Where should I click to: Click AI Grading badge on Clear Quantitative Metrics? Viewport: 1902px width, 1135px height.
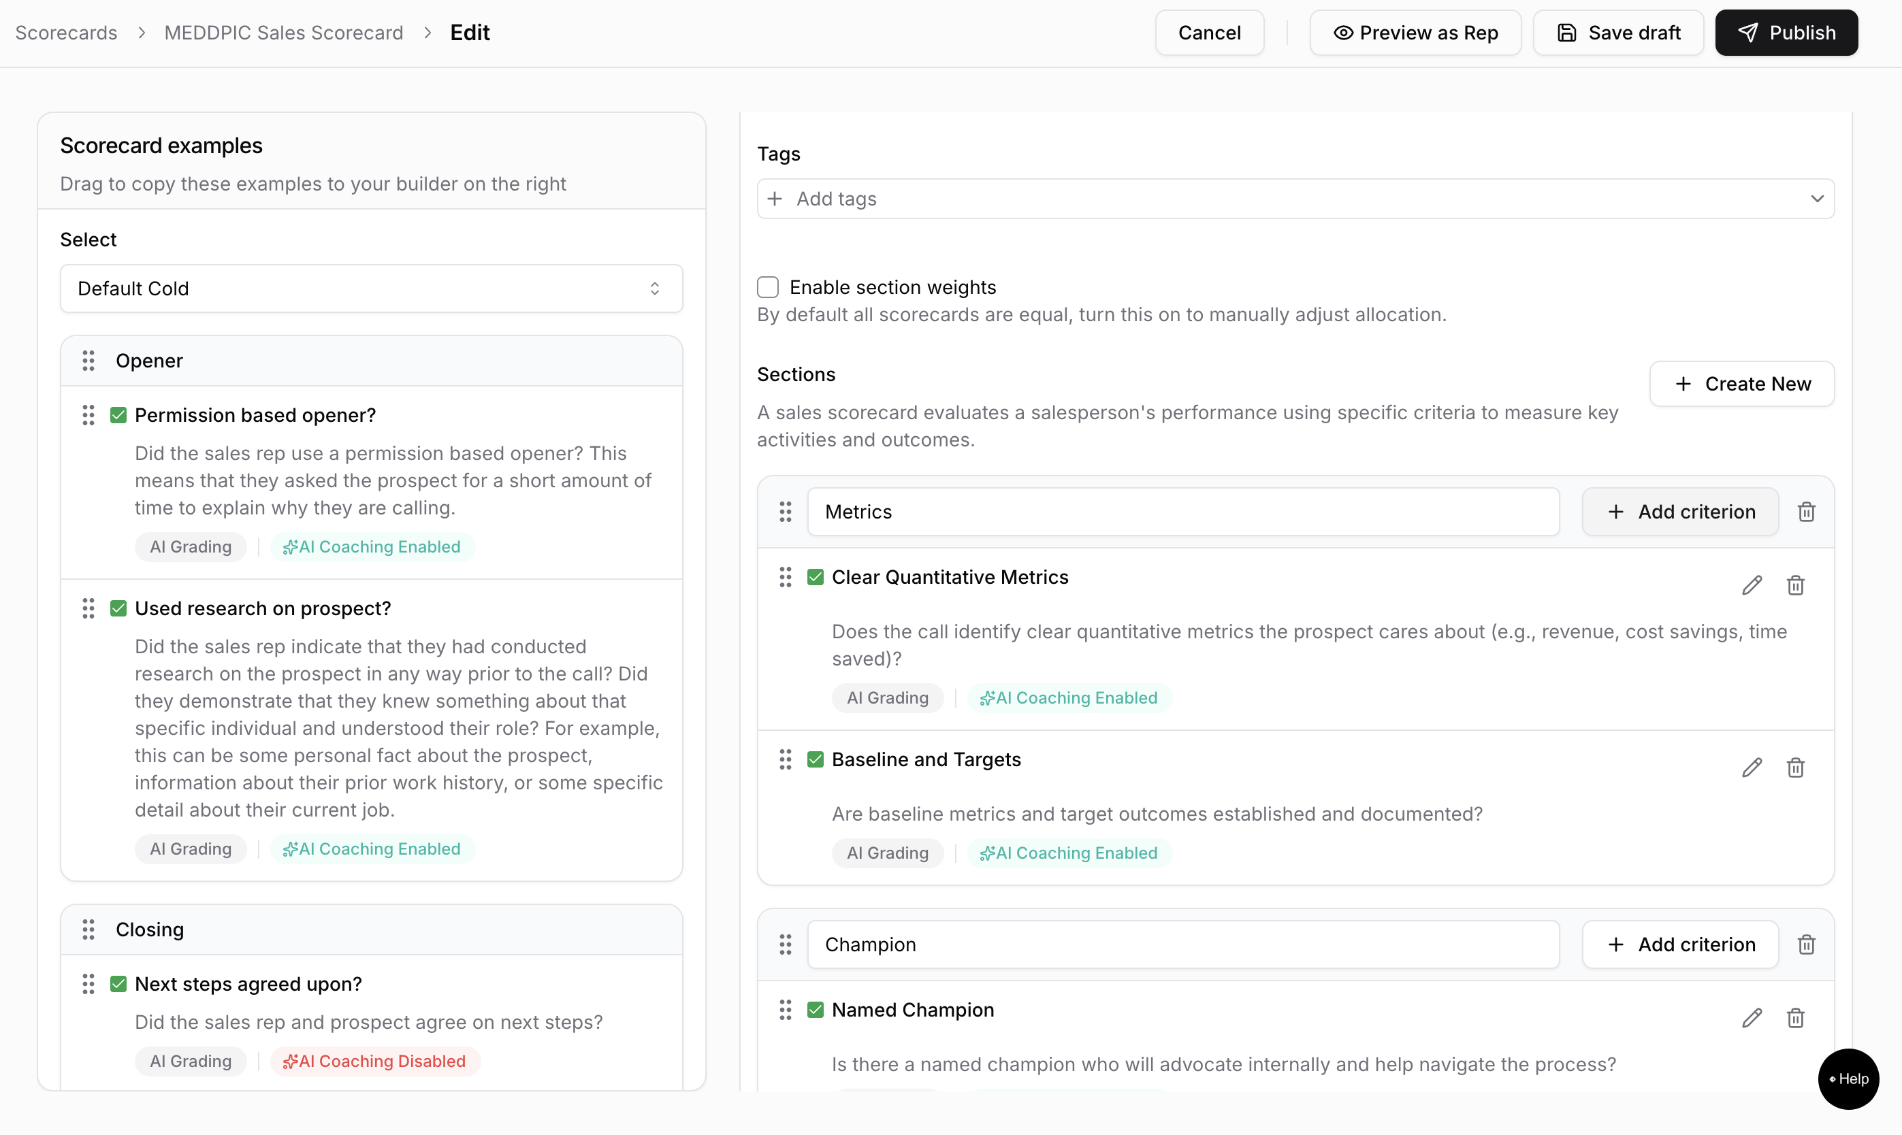coord(888,697)
